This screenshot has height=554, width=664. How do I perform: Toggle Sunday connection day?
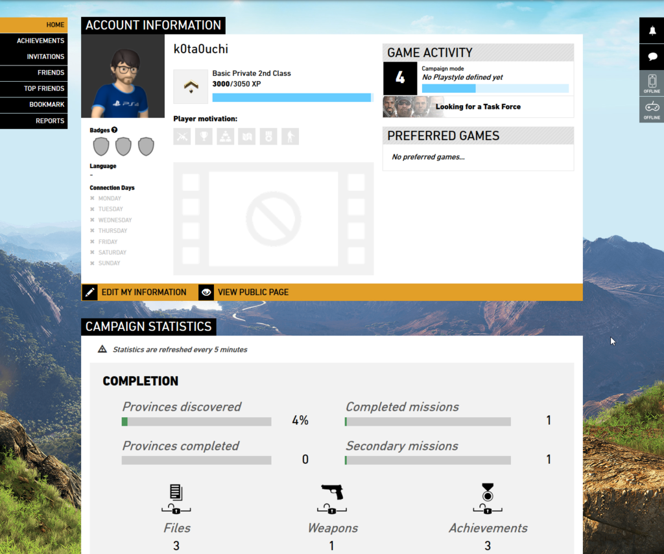pyautogui.click(x=105, y=263)
